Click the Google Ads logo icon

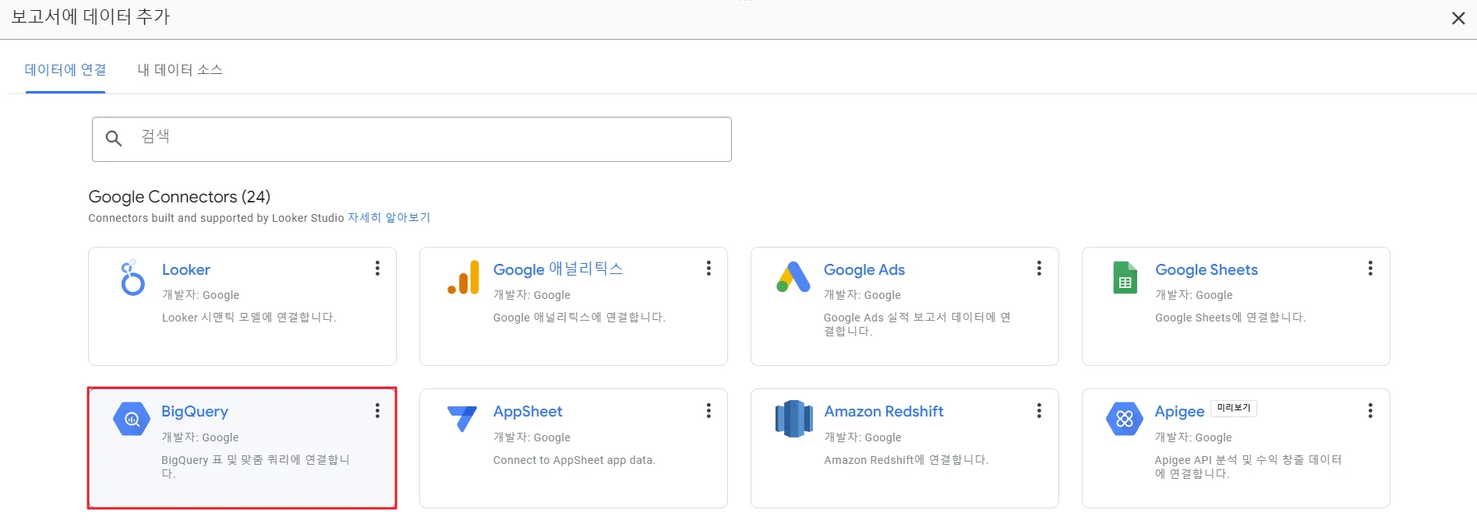coord(793,278)
